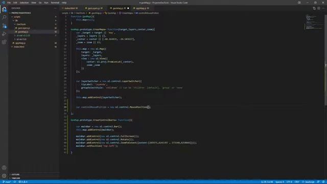Open the Source Control view

coord(4,26)
